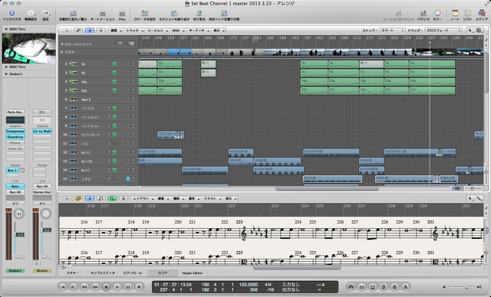Switch to the Mixer (ミキサー) tab
The width and height of the screenshot is (491, 297).
pos(73,273)
